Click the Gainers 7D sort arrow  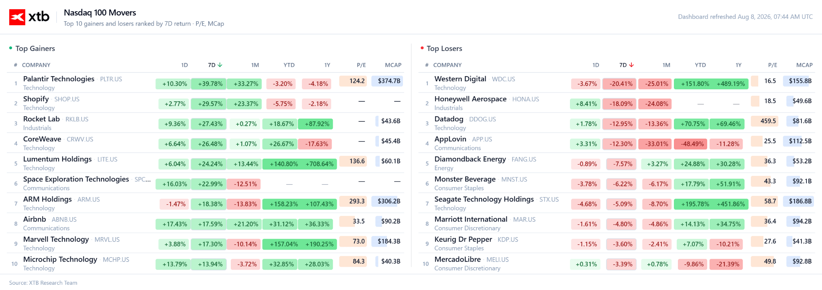click(x=220, y=65)
